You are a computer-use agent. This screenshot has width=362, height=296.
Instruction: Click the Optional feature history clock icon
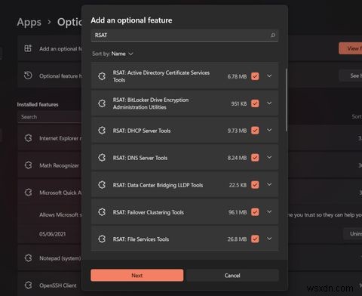click(x=28, y=76)
